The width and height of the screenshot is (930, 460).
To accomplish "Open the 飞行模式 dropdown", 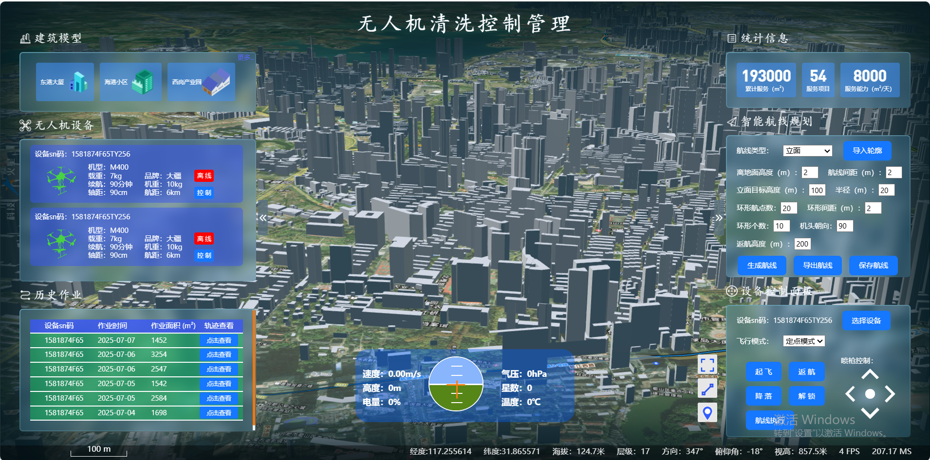I will point(804,341).
